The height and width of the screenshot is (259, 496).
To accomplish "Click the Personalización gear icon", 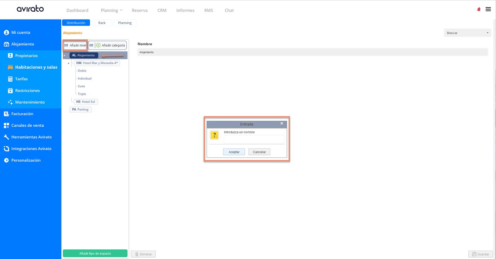I will 6,160.
